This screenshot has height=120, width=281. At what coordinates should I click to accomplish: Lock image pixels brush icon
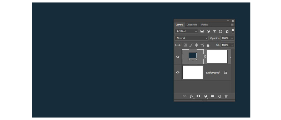[191, 45]
